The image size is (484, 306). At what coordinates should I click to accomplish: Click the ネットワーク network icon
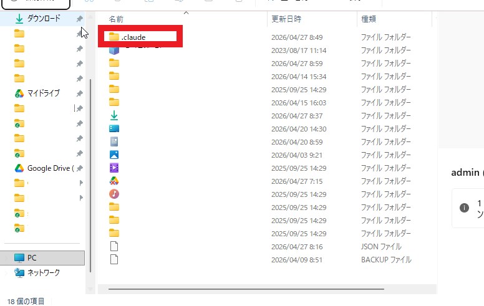[19, 273]
